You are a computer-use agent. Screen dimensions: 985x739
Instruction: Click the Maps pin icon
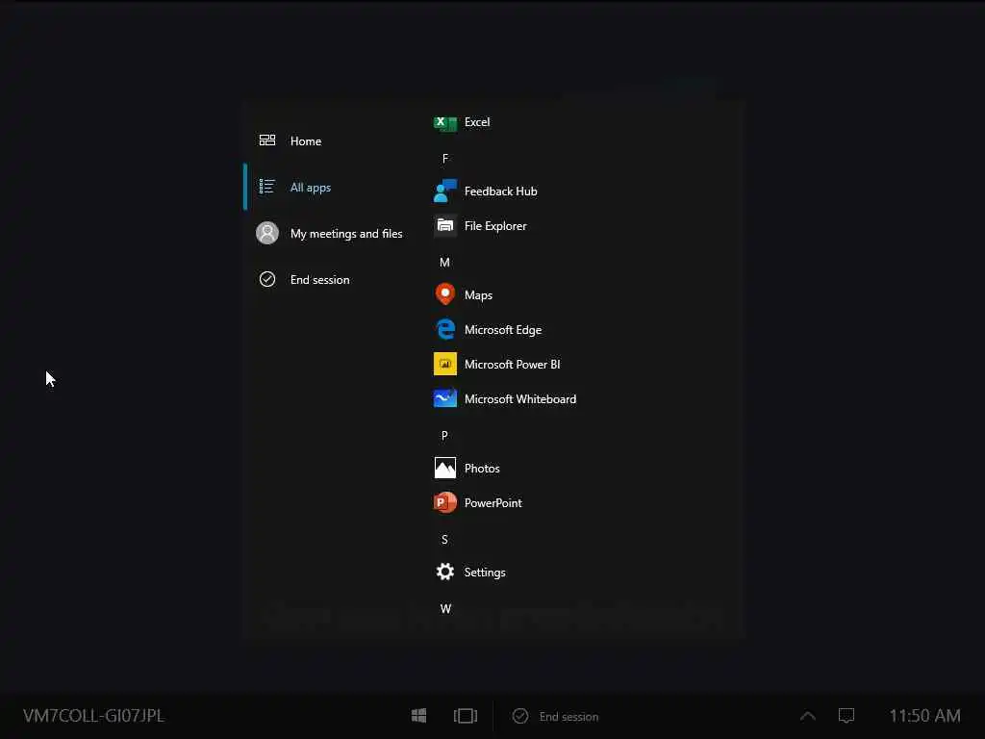point(444,294)
